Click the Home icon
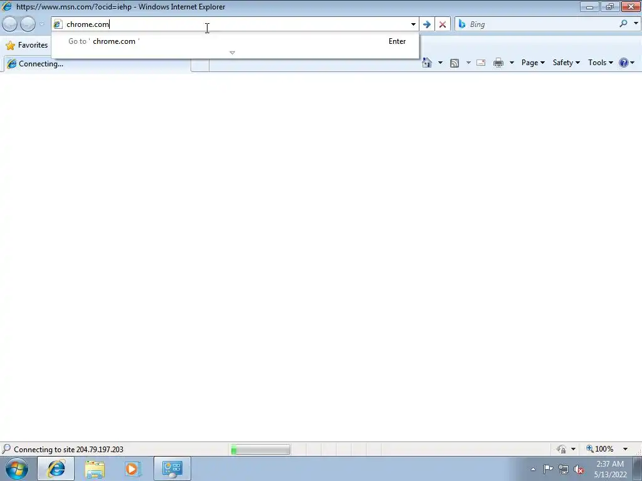Image resolution: width=642 pixels, height=481 pixels. [426, 63]
